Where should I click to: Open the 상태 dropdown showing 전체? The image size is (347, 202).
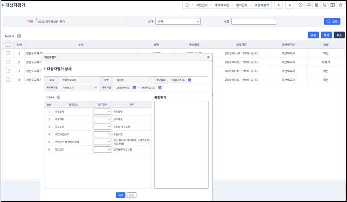(x=178, y=21)
